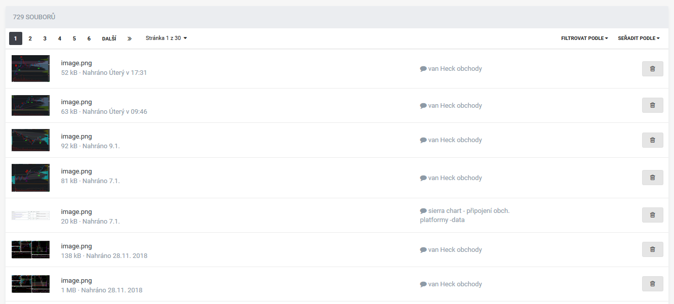Click the 'Další' next page button
674x304 pixels.
point(109,38)
